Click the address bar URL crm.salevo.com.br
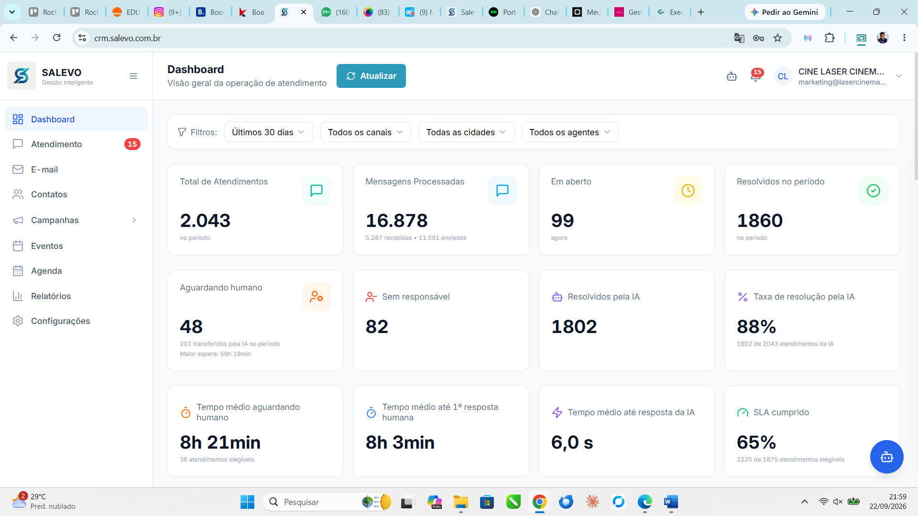Viewport: 918px width, 516px height. pyautogui.click(x=127, y=38)
